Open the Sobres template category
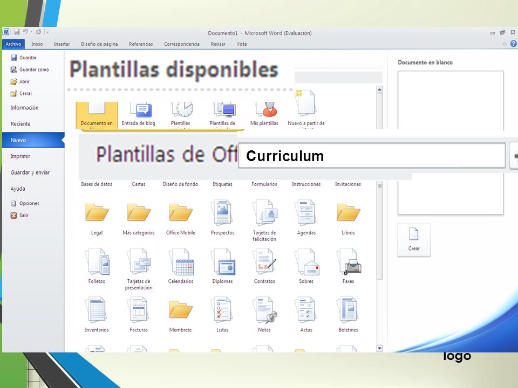 pyautogui.click(x=306, y=266)
